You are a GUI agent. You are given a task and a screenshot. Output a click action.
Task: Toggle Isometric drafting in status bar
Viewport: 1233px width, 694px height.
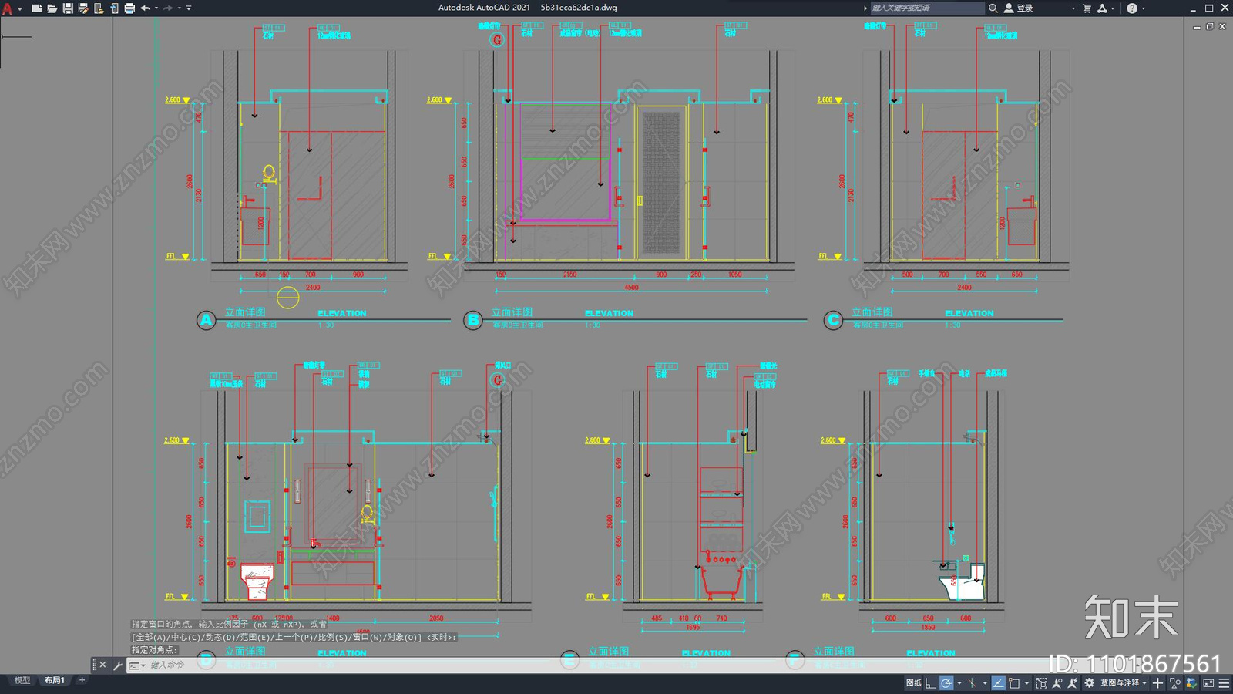pyautogui.click(x=972, y=683)
